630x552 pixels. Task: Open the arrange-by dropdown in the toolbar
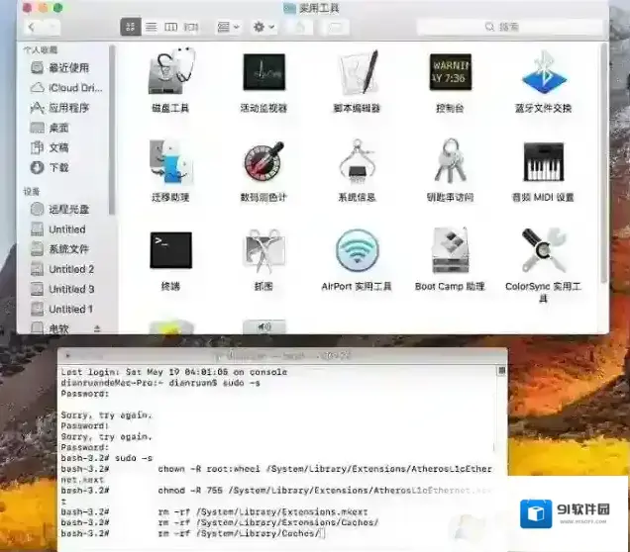click(x=228, y=27)
